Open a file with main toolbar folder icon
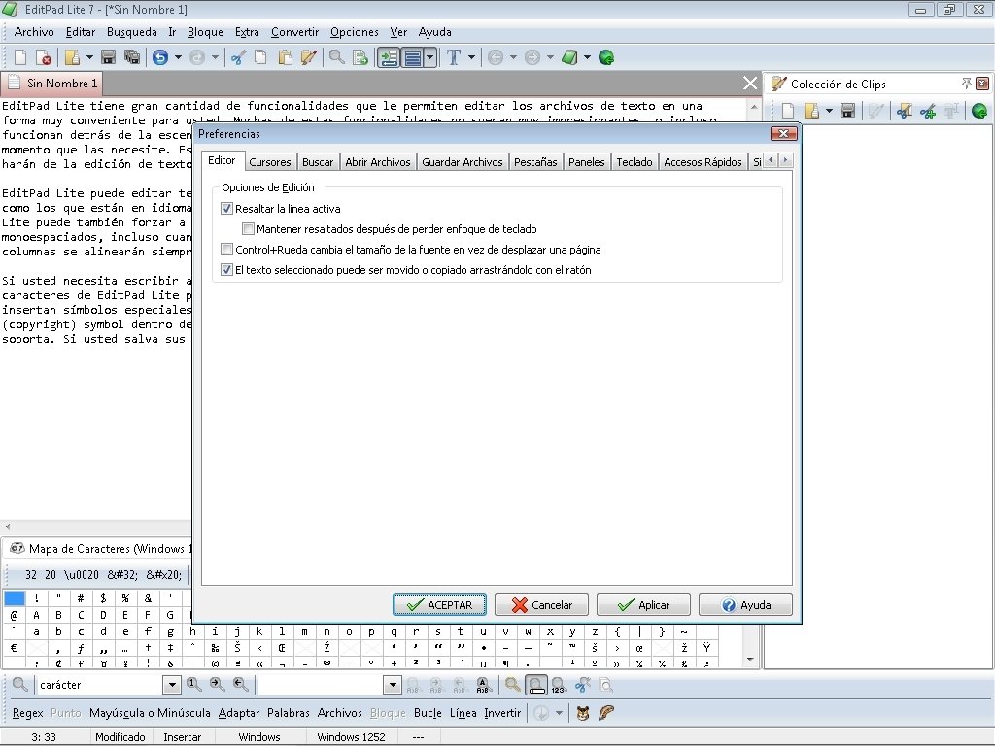The width and height of the screenshot is (995, 746). click(x=72, y=57)
